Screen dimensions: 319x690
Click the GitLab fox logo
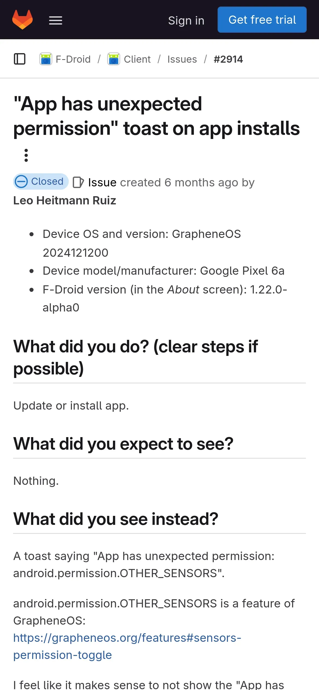(x=22, y=20)
